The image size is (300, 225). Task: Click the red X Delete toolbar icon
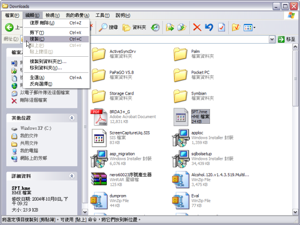coord(197,27)
